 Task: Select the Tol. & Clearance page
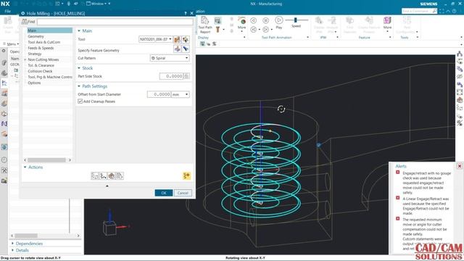point(41,65)
